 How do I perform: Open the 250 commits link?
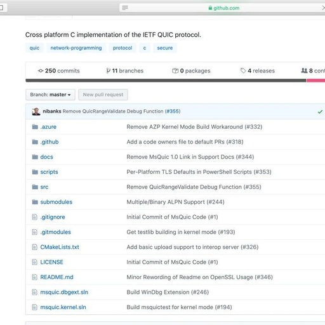(x=59, y=70)
